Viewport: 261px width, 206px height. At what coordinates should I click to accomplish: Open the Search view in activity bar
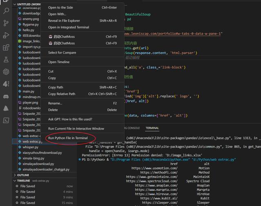point(6,11)
